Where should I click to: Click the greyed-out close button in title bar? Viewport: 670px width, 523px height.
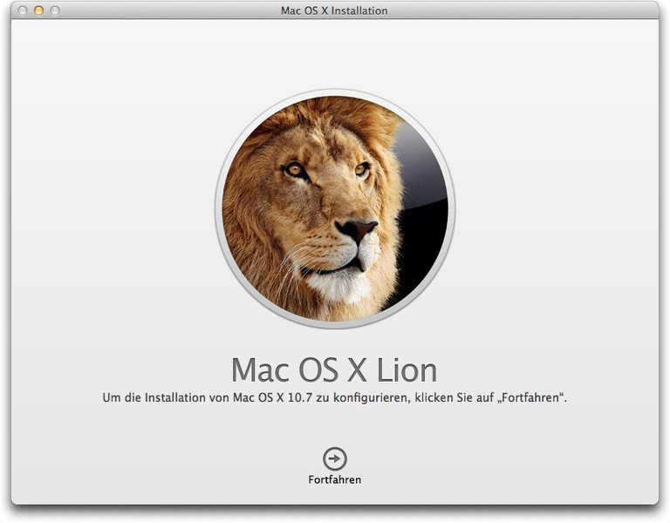click(23, 10)
